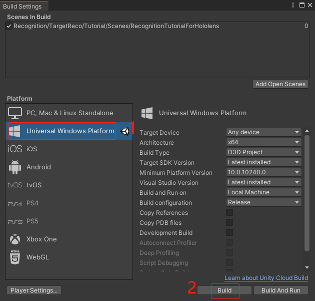Enable the Copy PDB files checkbox
Screen dimensions: 315x301
[229, 222]
